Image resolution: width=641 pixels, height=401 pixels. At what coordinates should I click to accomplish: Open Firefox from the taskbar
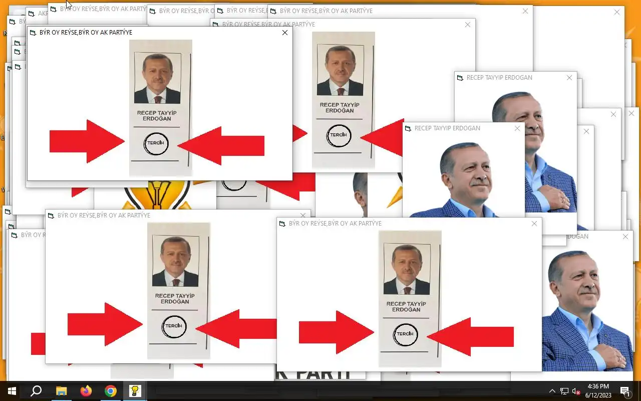86,391
